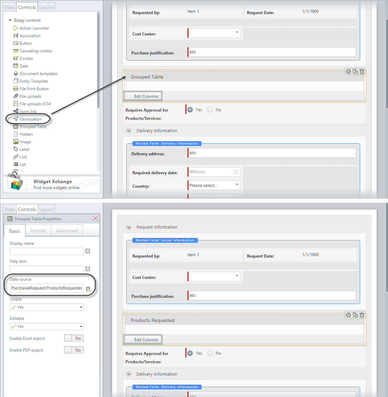This screenshot has height=397, width=388.
Task: Collapse Delivery information group in top form
Action: 129,130
